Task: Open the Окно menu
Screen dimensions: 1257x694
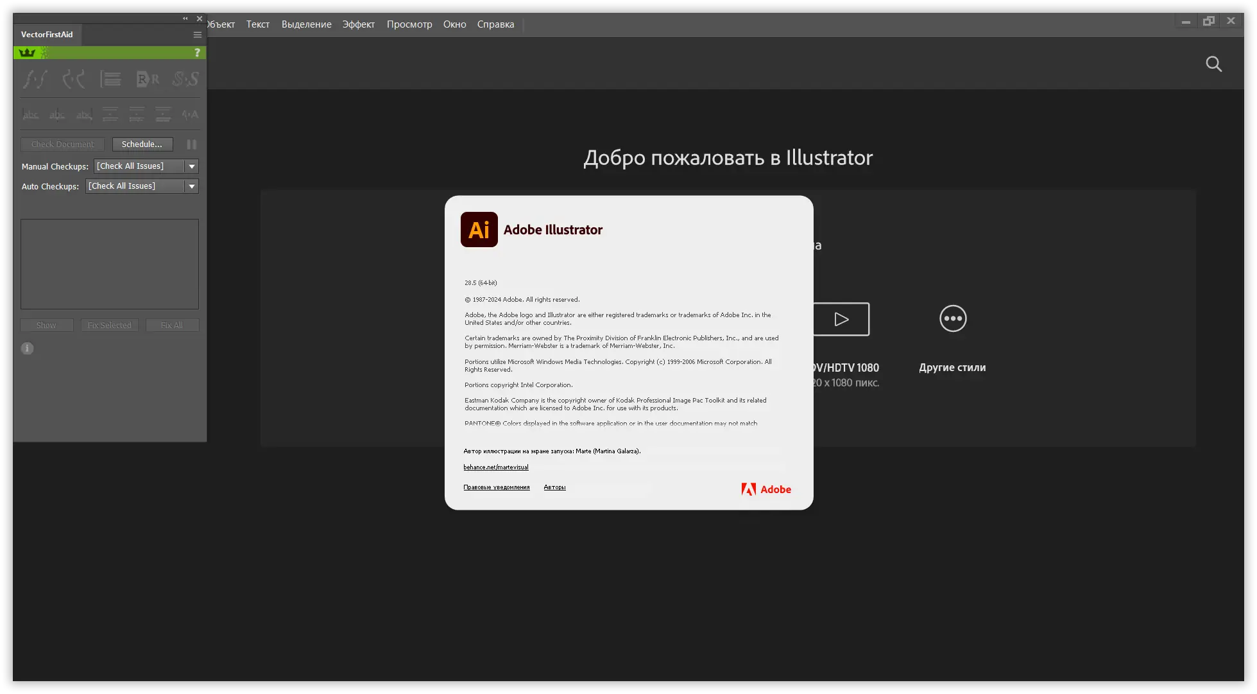Action: (x=454, y=24)
